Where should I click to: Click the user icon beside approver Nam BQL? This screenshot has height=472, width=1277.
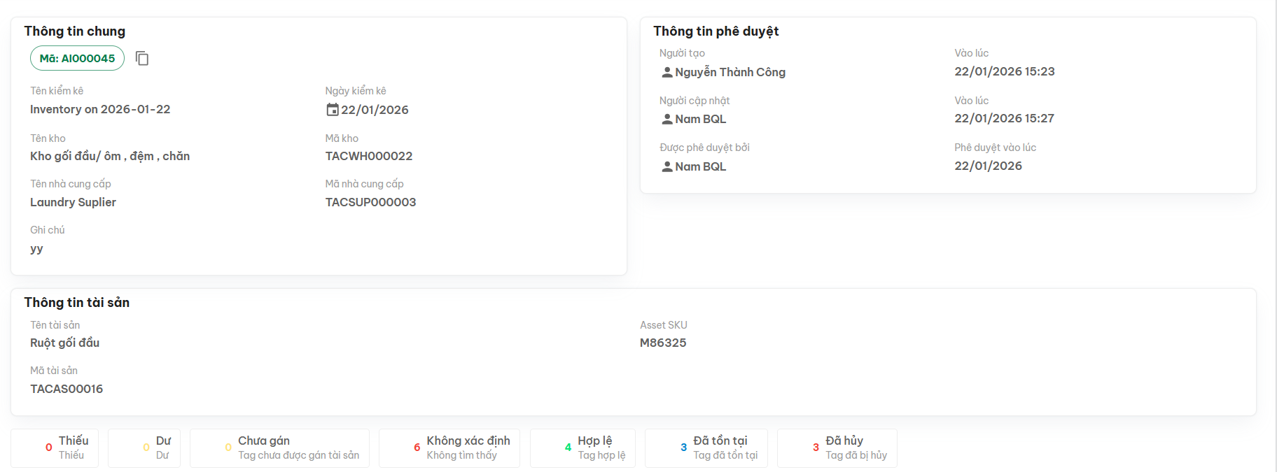pyautogui.click(x=667, y=166)
